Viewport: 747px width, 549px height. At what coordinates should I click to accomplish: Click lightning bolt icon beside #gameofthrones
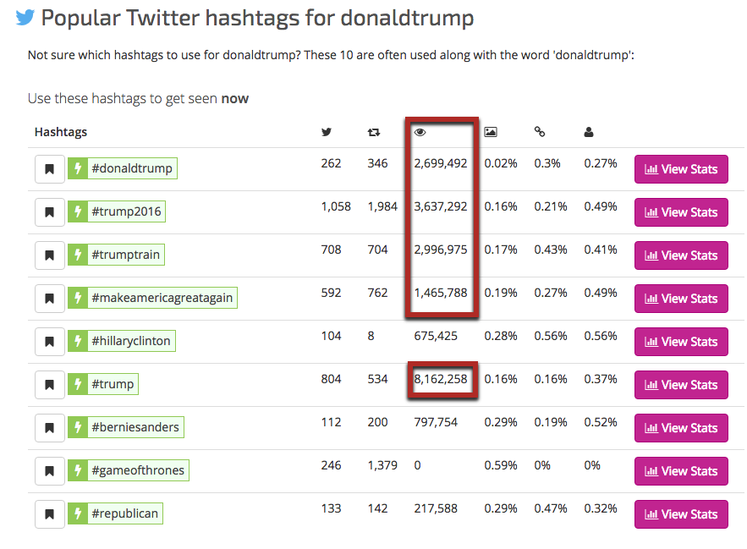coord(78,470)
